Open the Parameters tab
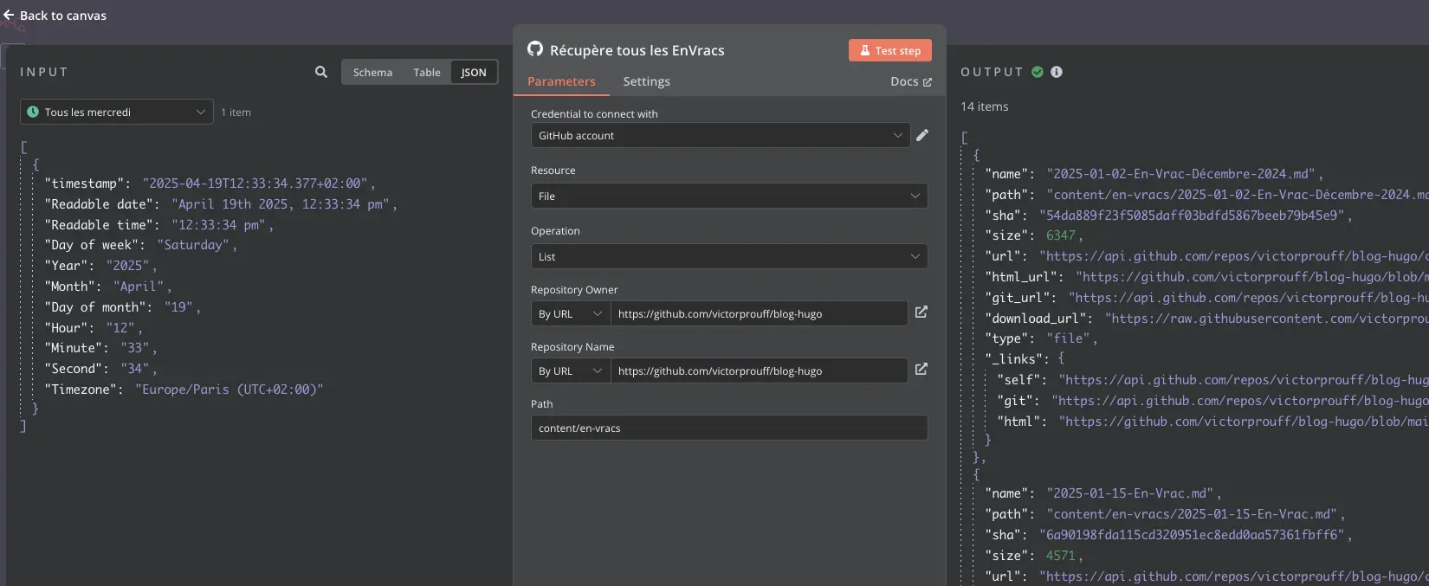Image resolution: width=1429 pixels, height=586 pixels. point(561,81)
